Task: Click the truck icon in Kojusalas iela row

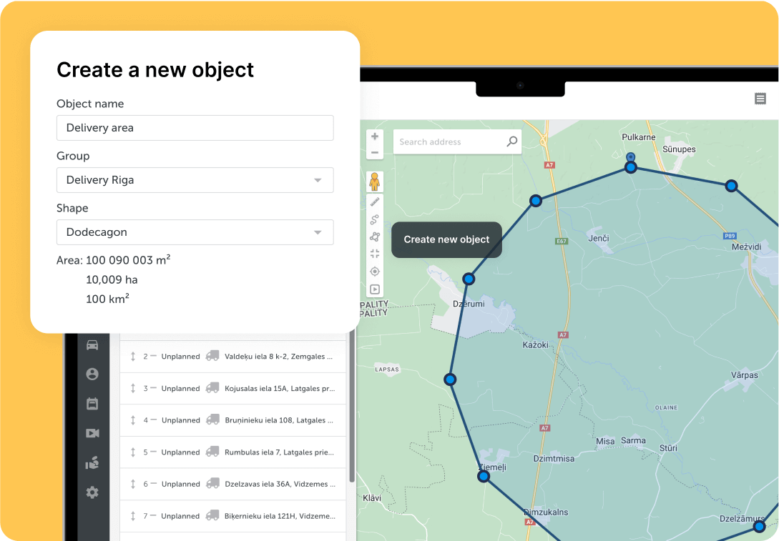Action: [x=212, y=388]
